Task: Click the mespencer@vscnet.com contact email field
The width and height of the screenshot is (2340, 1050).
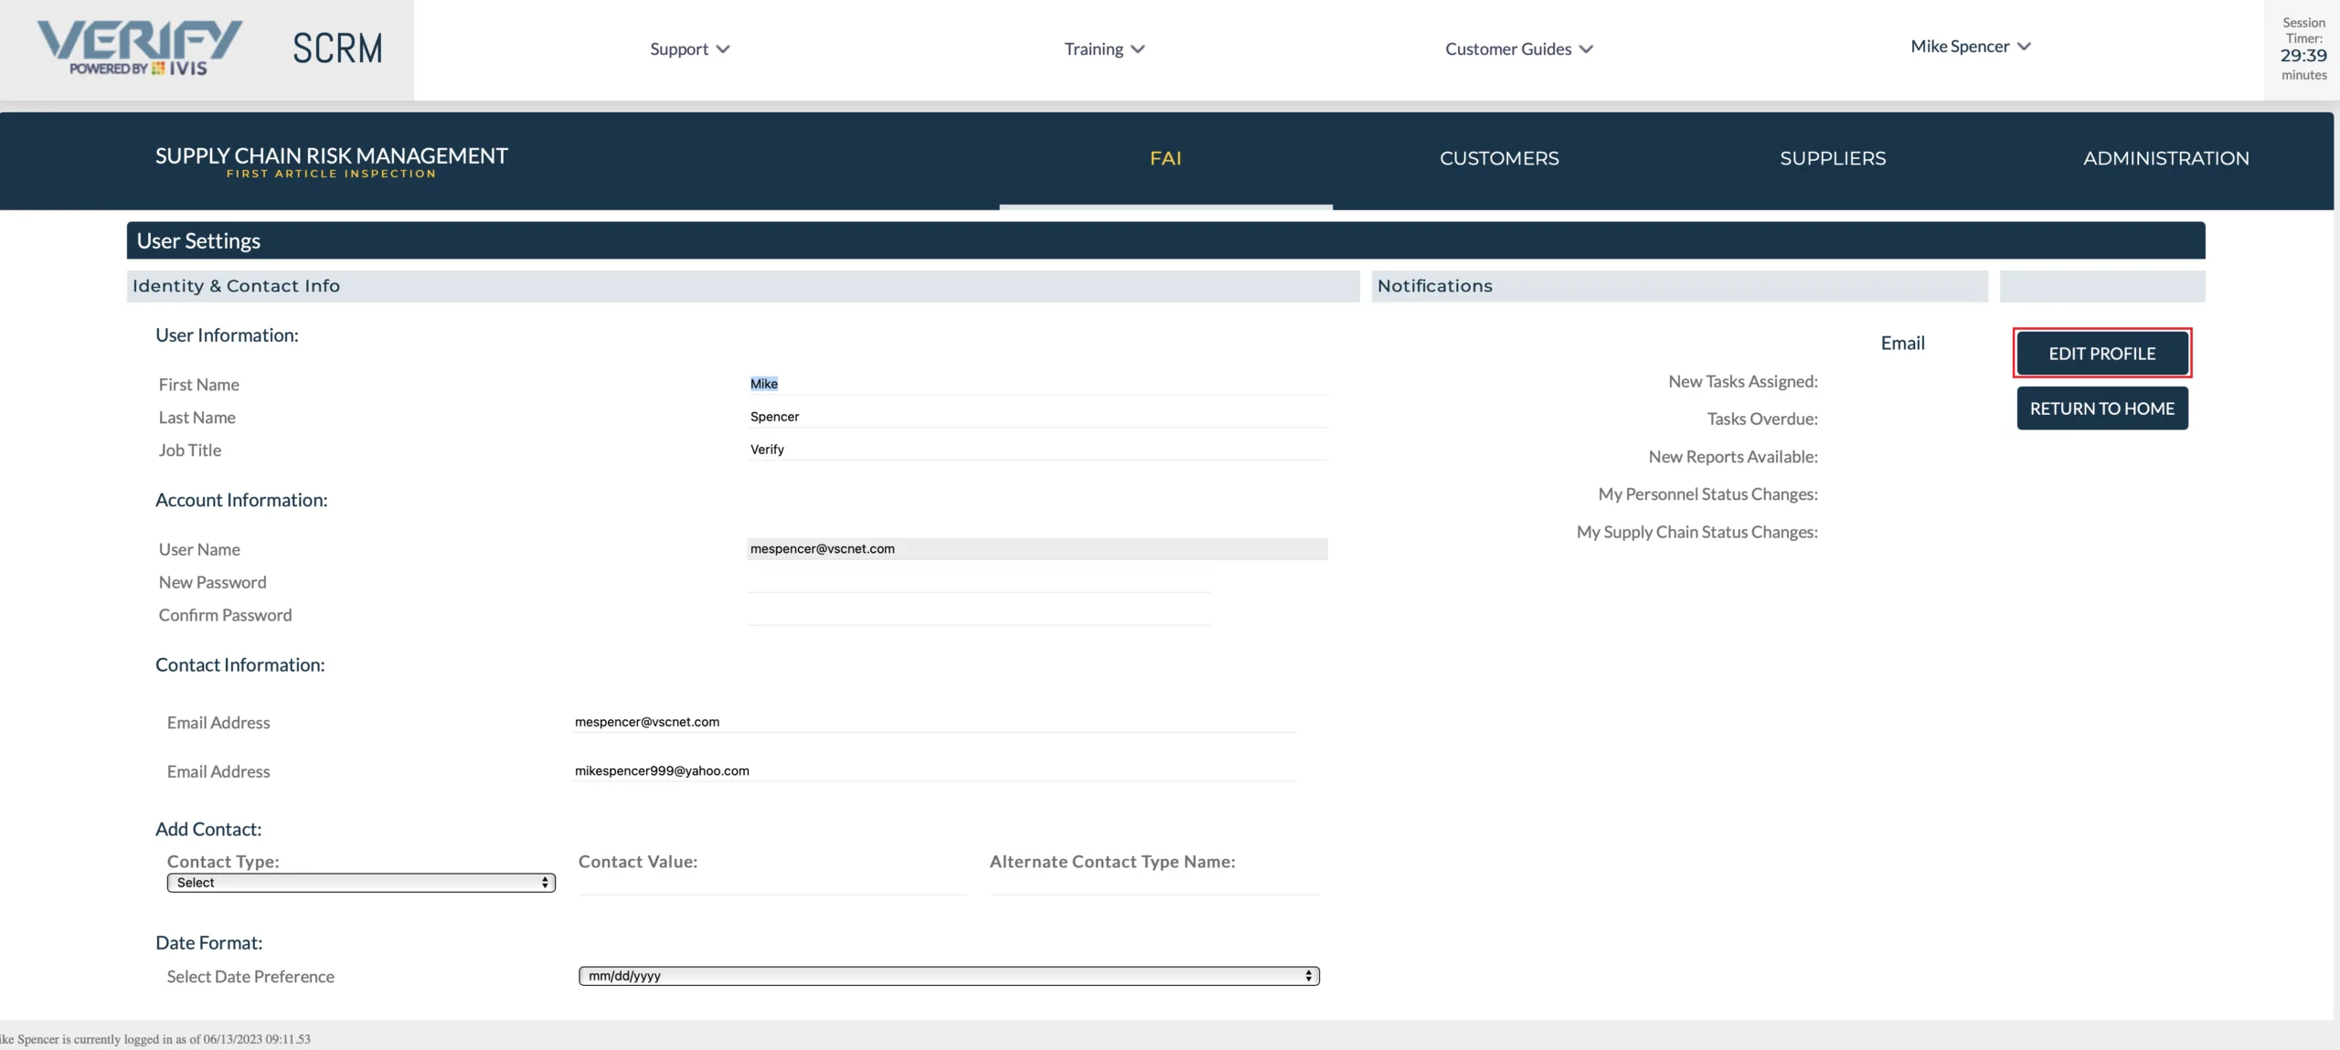Action: coord(934,722)
